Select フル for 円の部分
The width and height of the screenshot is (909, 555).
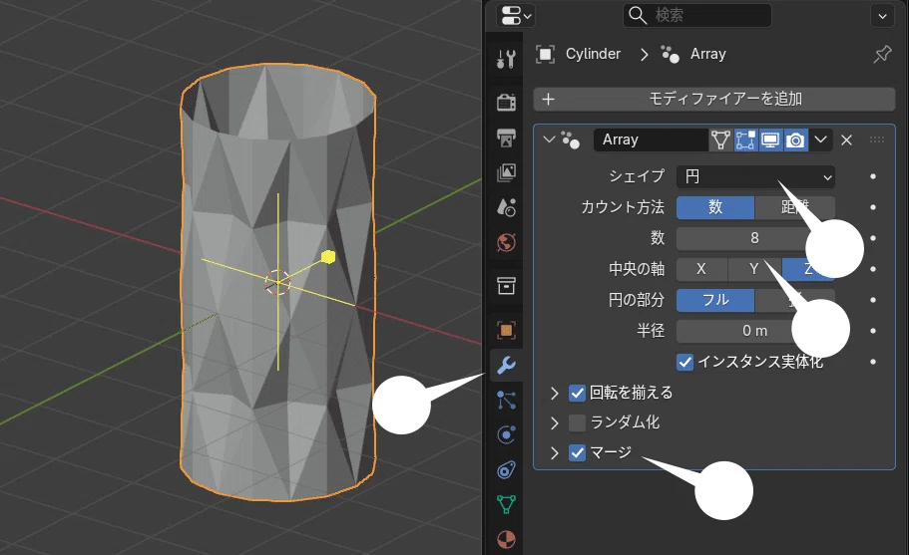click(x=715, y=300)
